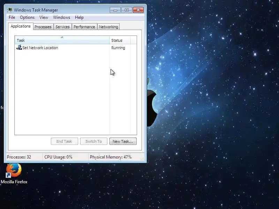279x209 pixels.
Task: Switch to the Networking tab
Action: point(108,27)
